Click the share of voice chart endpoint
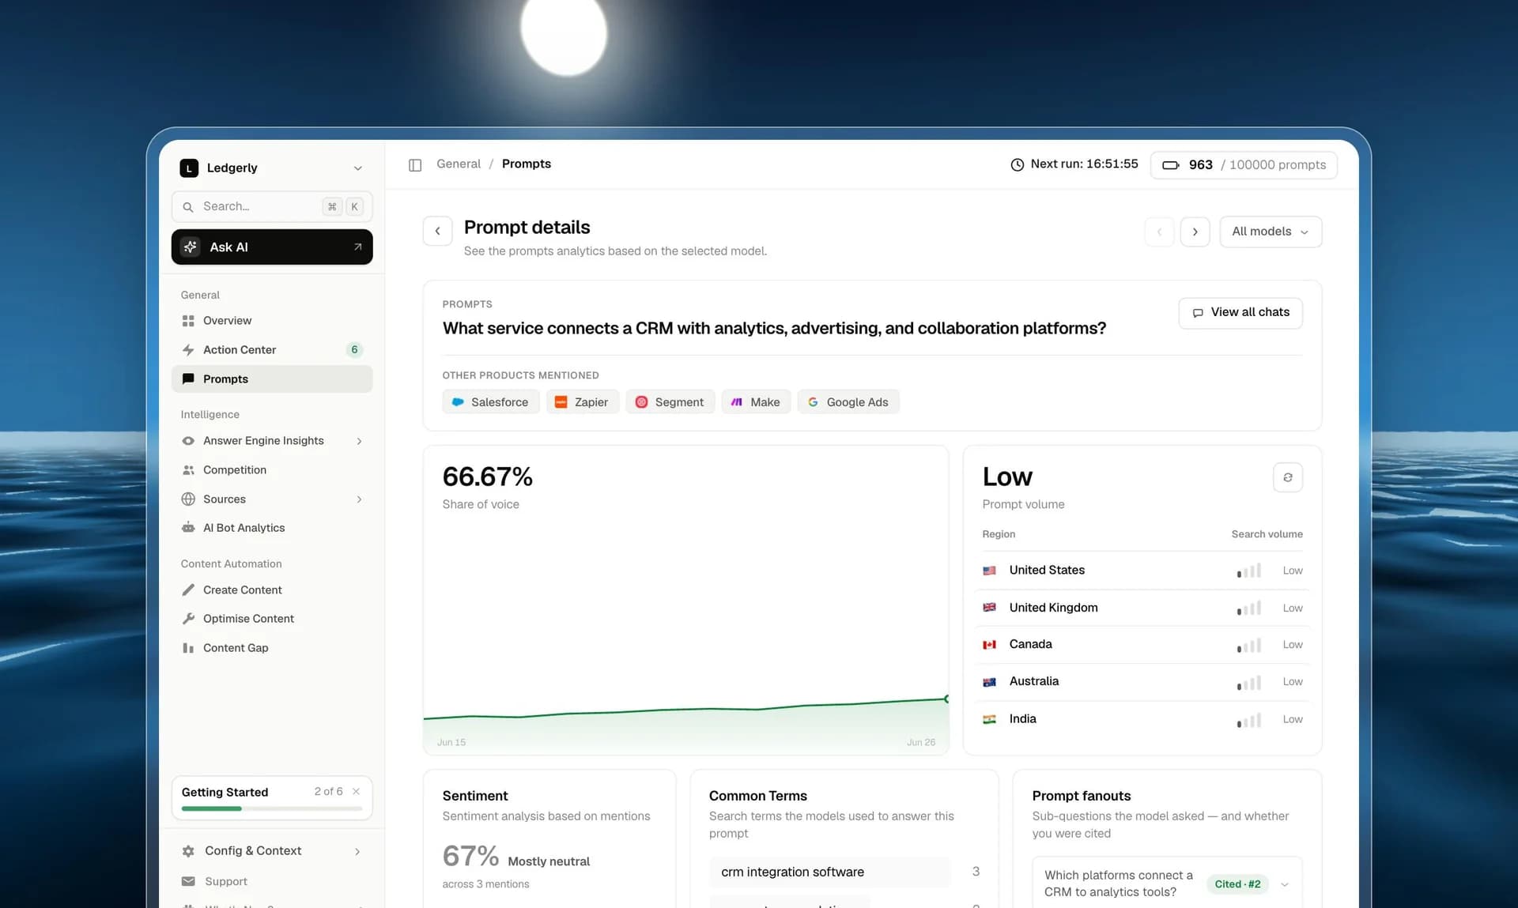Image resolution: width=1518 pixels, height=908 pixels. pos(946,699)
